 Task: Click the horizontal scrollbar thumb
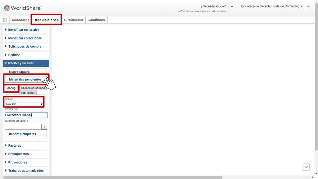click(112, 177)
